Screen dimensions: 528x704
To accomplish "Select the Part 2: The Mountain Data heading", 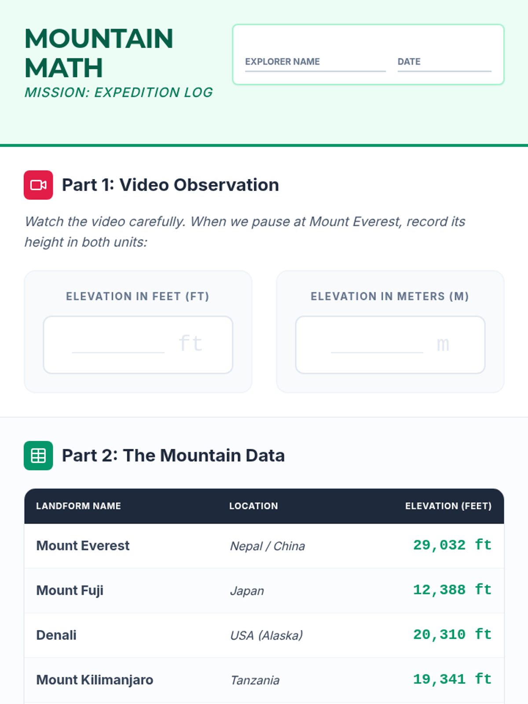I will pyautogui.click(x=173, y=455).
